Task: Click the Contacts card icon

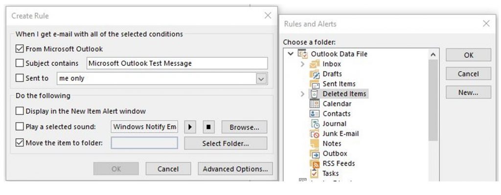Action: coord(315,113)
